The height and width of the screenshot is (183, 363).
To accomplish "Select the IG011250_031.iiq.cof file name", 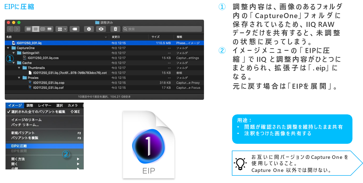I will 49,87.
